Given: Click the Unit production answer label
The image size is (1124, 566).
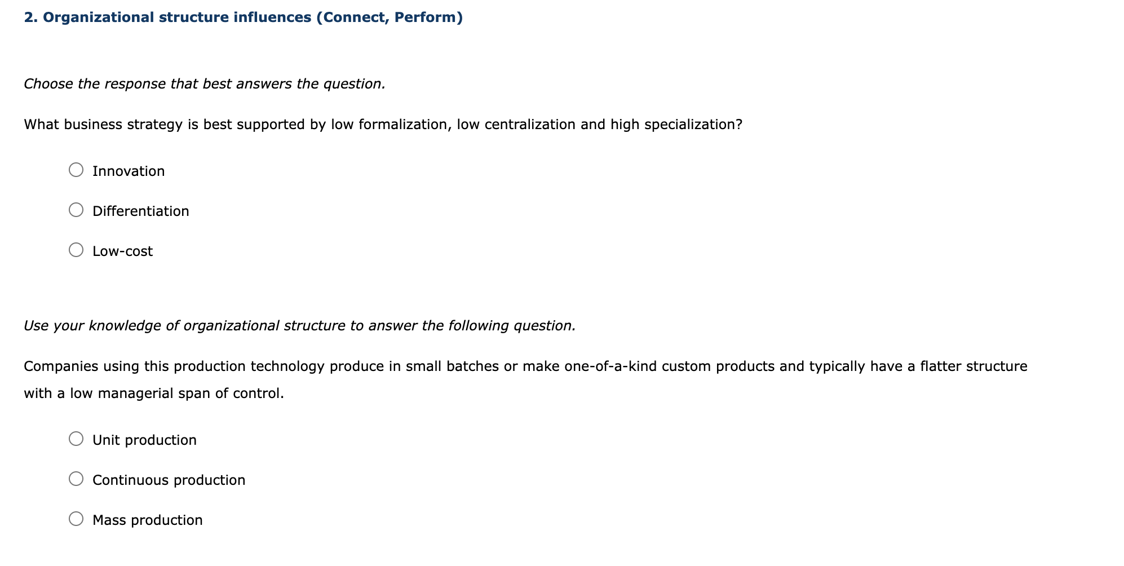Looking at the screenshot, I should pos(144,440).
